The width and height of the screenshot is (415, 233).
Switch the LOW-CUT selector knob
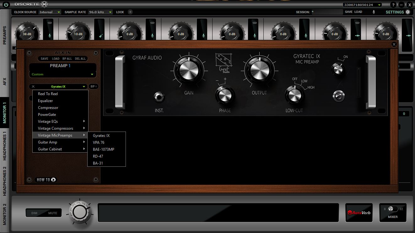294,95
